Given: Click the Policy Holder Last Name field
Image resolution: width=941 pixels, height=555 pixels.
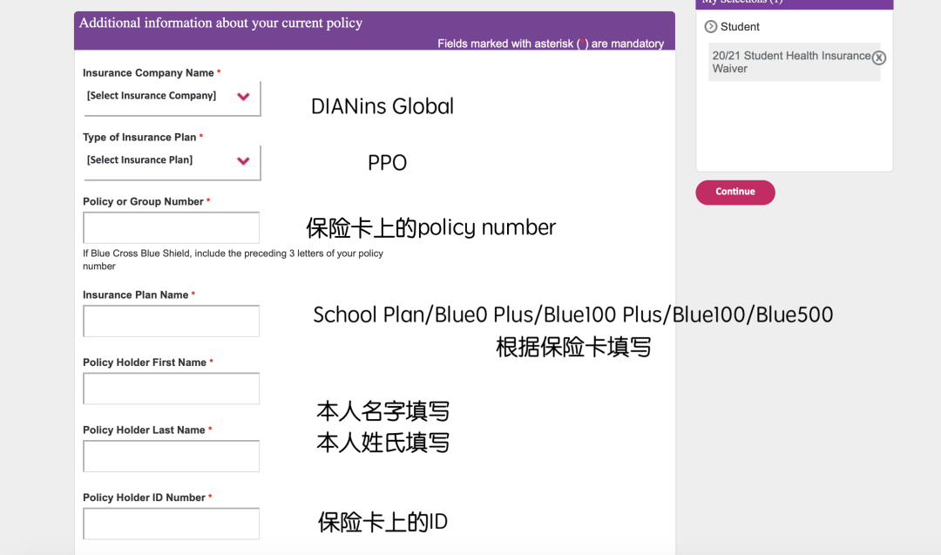Looking at the screenshot, I should (171, 456).
